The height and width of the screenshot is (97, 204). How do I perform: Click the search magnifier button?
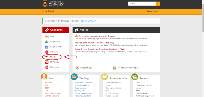tap(158, 4)
